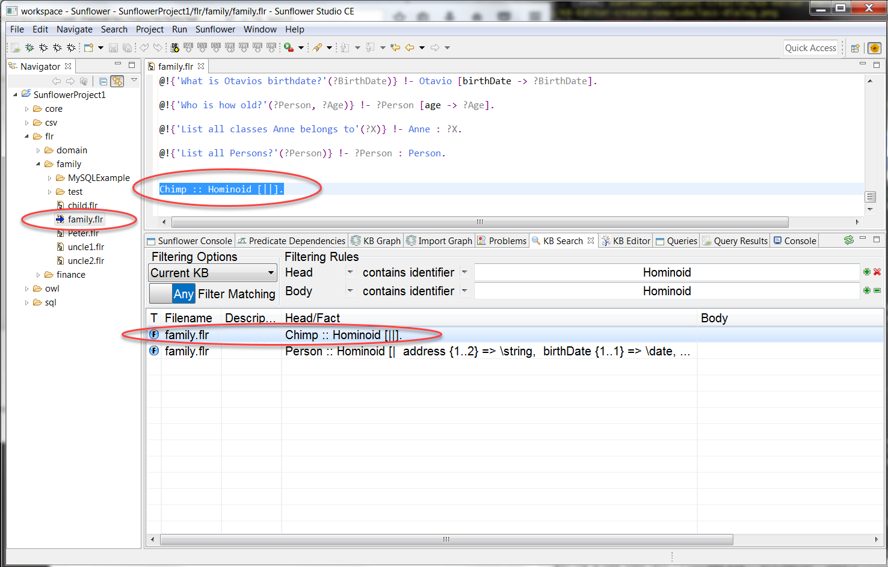Add a filter rule after the Body row
The width and height of the screenshot is (888, 567).
point(867,290)
